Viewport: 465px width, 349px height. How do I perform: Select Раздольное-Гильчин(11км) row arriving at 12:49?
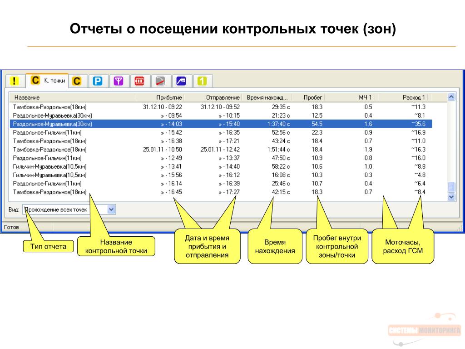pos(221,158)
